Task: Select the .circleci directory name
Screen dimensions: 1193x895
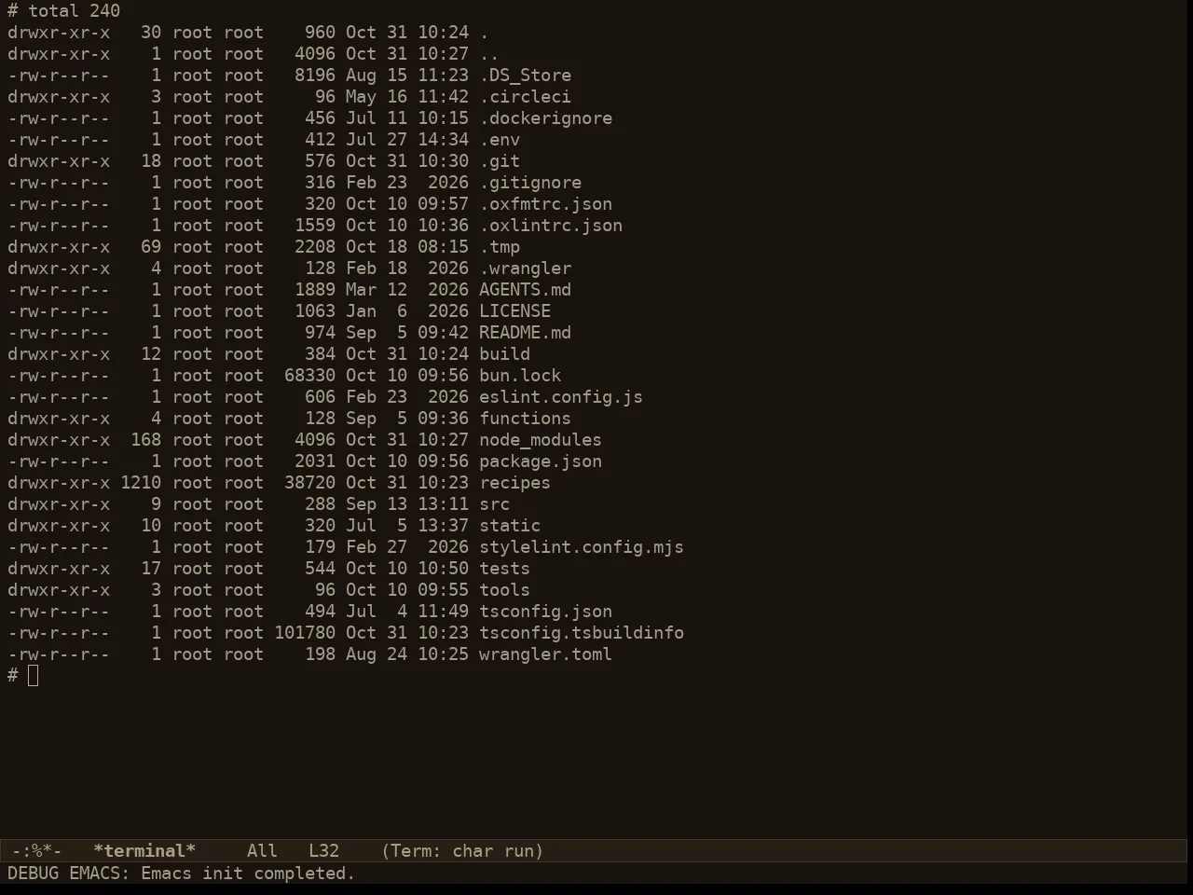Action: (525, 97)
